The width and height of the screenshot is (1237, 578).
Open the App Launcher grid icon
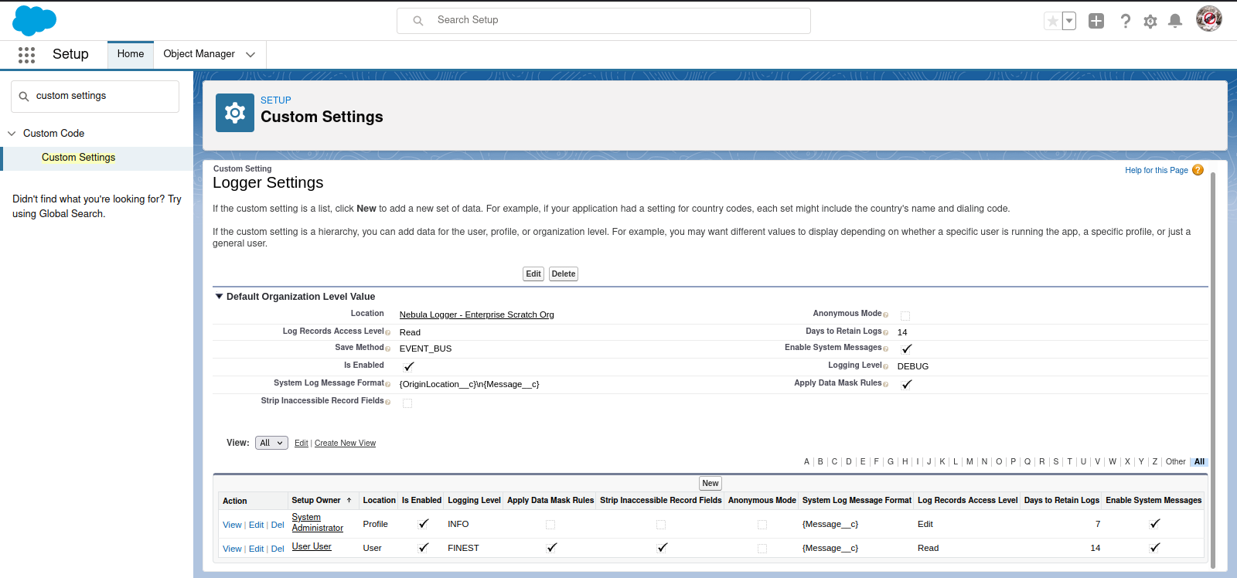click(26, 54)
